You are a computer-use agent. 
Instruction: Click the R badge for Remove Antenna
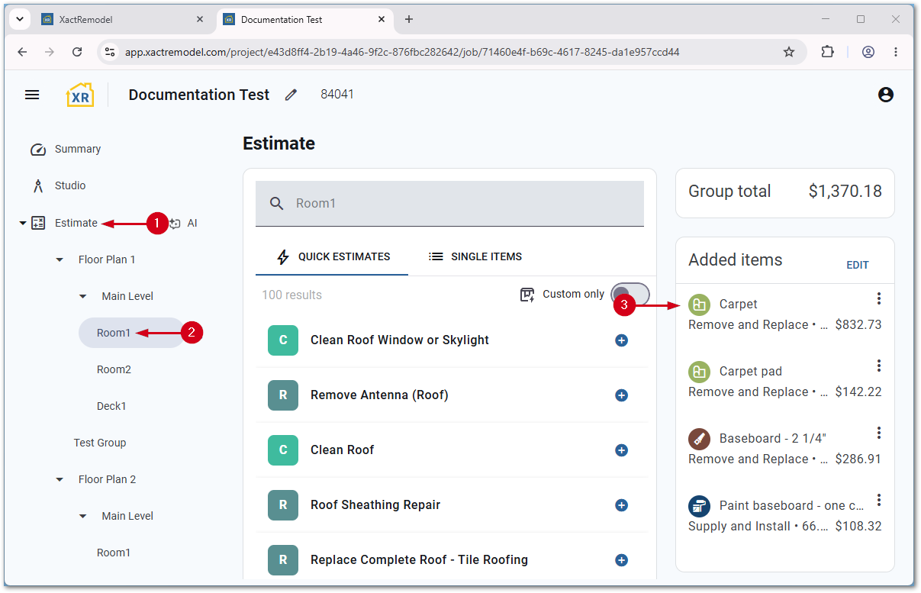[x=283, y=395]
